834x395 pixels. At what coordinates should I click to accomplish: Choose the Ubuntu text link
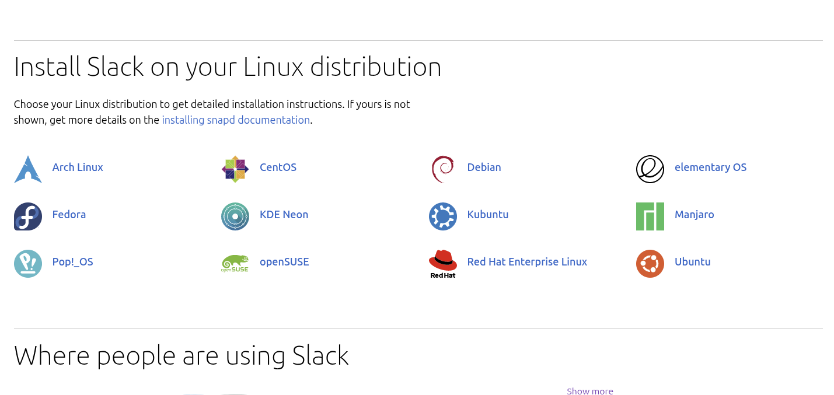[x=693, y=262]
